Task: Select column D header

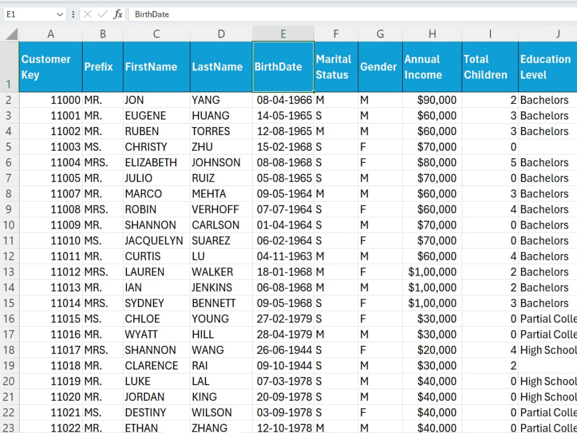Action: point(221,34)
